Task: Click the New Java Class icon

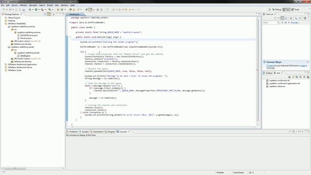Action: pyautogui.click(x=62, y=10)
